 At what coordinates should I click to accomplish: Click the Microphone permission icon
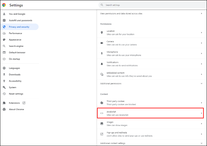click(x=102, y=53)
